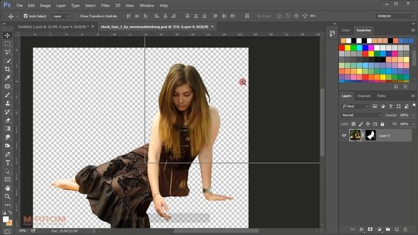
Task: Open the Select menu
Action: click(x=90, y=5)
